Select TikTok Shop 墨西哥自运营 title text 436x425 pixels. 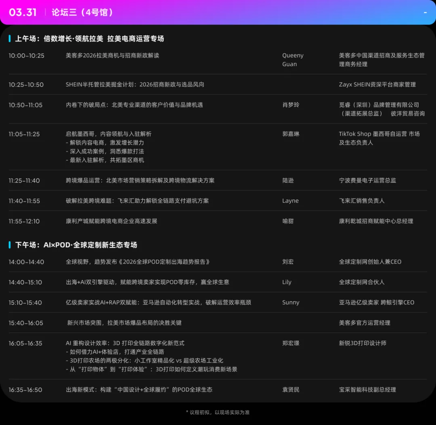[x=379, y=138]
